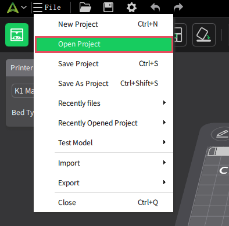Choose Save Project menu item
The width and height of the screenshot is (229, 226).
click(x=103, y=64)
